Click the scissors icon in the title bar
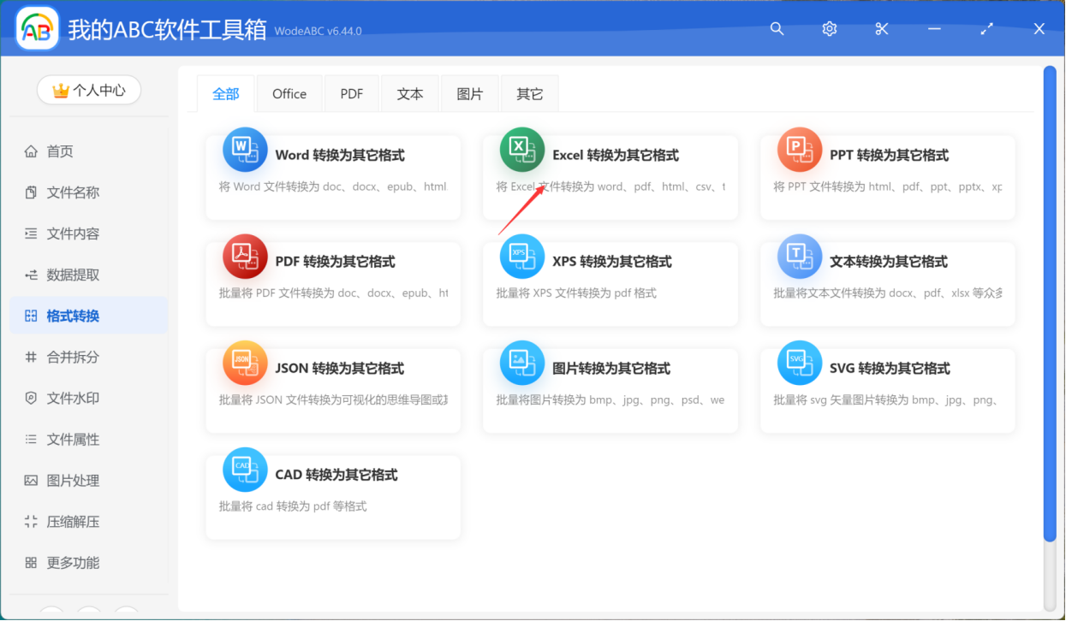 click(881, 28)
